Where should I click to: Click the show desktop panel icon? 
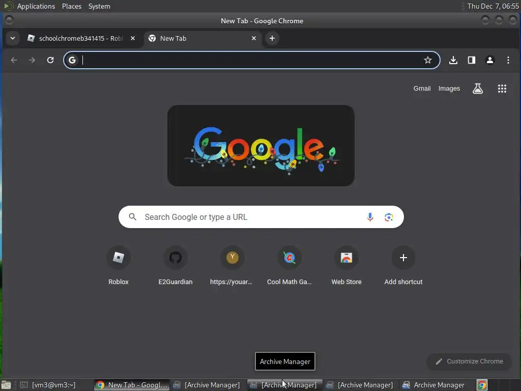6,385
